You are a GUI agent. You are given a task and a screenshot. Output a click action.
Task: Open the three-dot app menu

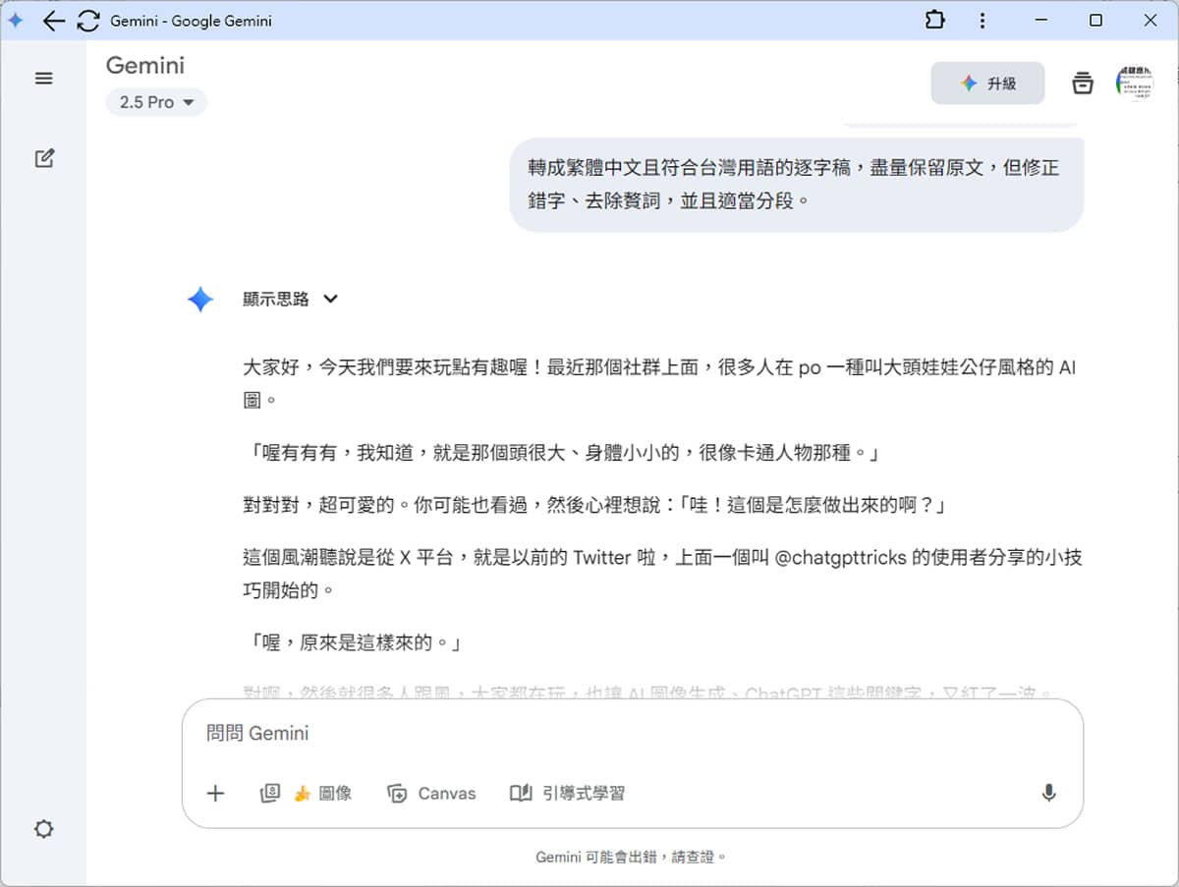click(982, 21)
